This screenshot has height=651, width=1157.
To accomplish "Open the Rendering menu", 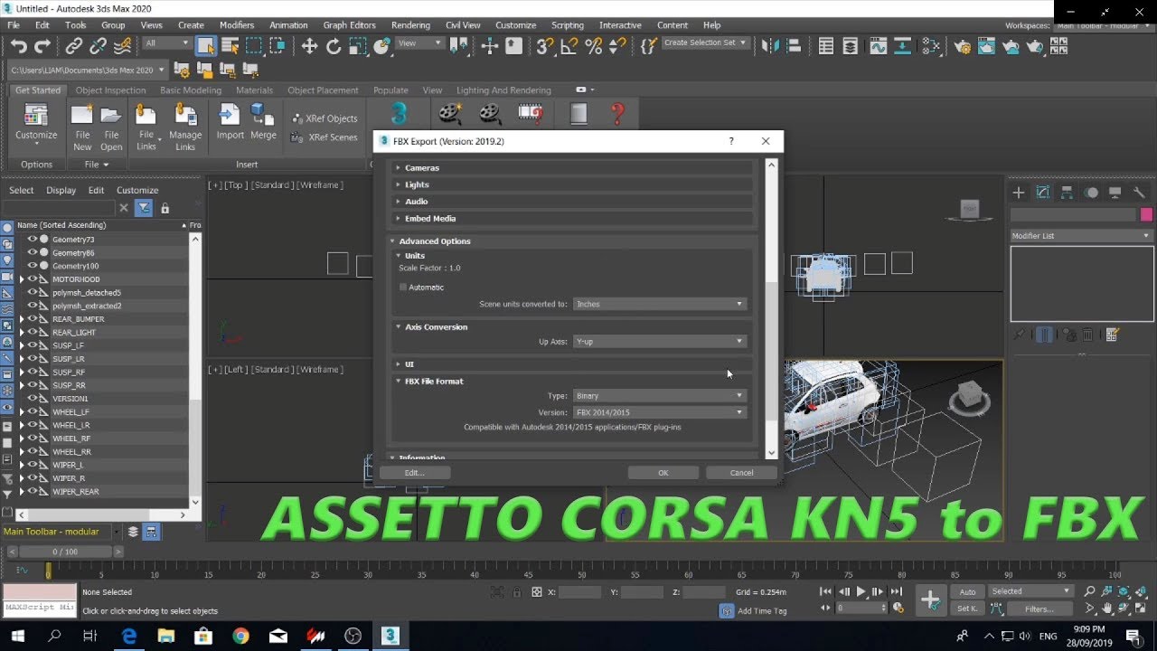I will click(410, 25).
